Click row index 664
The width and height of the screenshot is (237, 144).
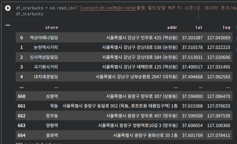pos(22,135)
